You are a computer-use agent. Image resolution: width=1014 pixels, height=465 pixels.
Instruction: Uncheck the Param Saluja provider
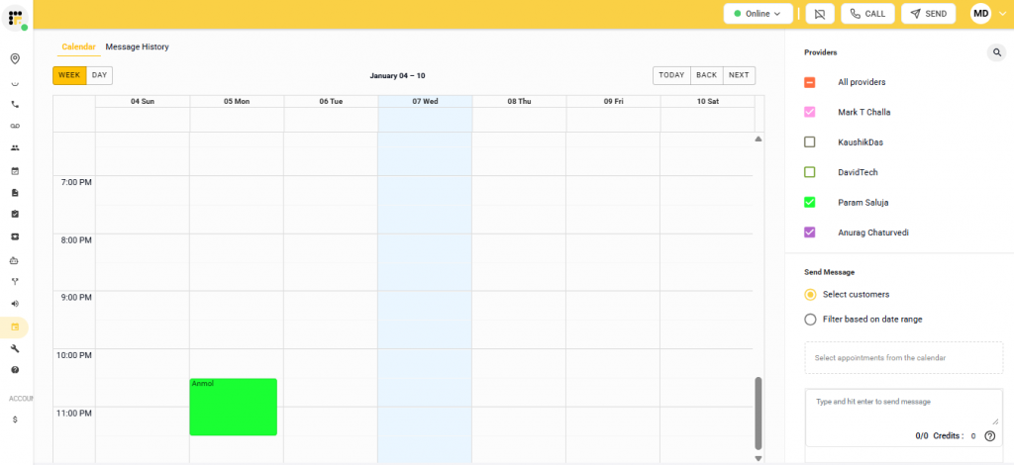810,202
